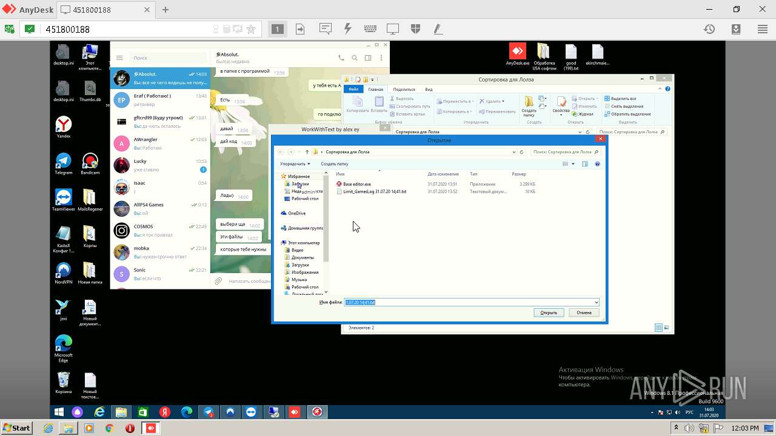Image resolution: width=776 pixels, height=436 pixels.
Task: Refresh the folder in open dialog
Action: pyautogui.click(x=521, y=152)
